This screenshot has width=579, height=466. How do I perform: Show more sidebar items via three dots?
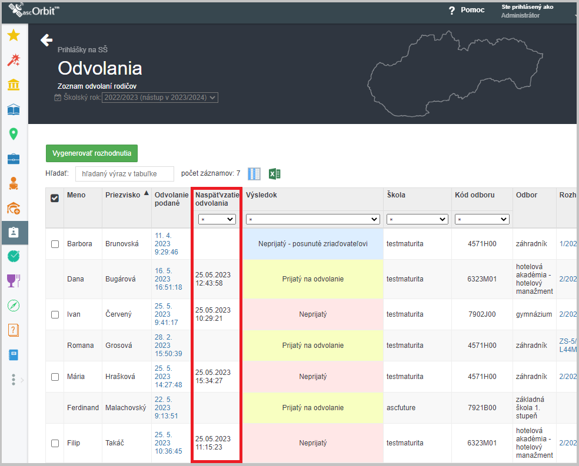(x=14, y=380)
